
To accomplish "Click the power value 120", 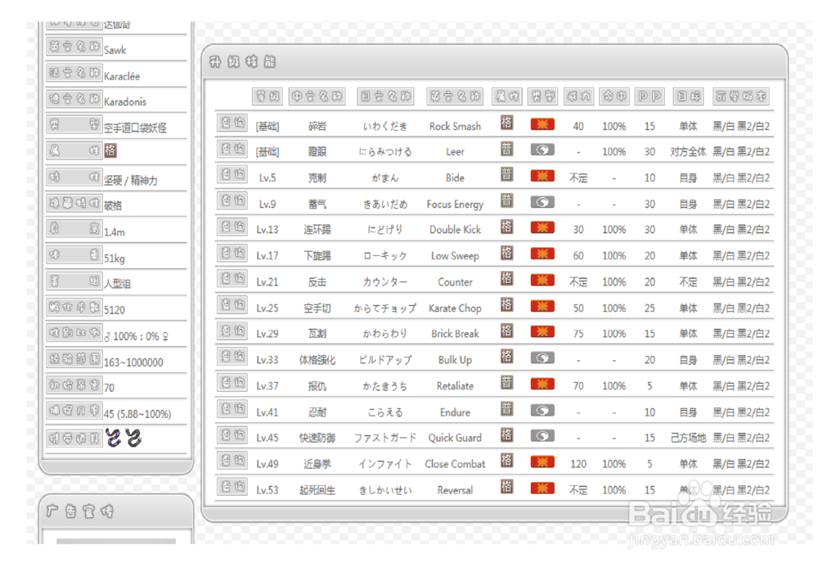I will coord(578,464).
